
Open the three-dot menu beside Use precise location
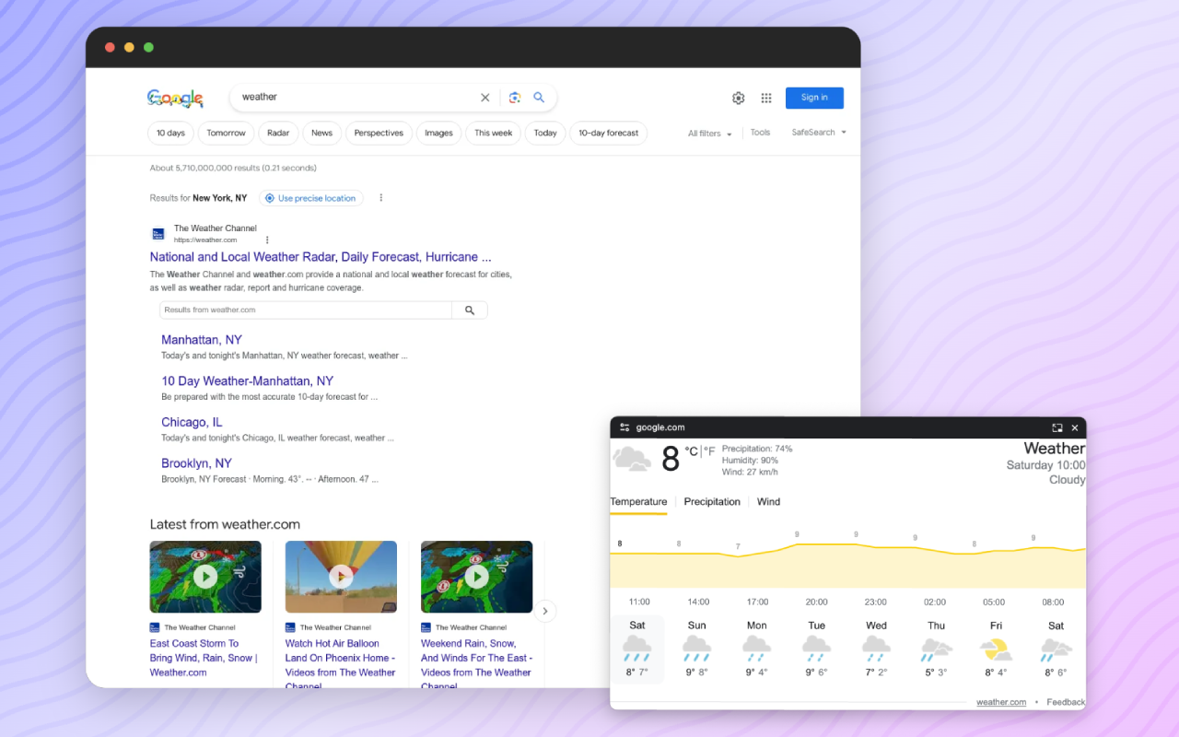click(380, 198)
